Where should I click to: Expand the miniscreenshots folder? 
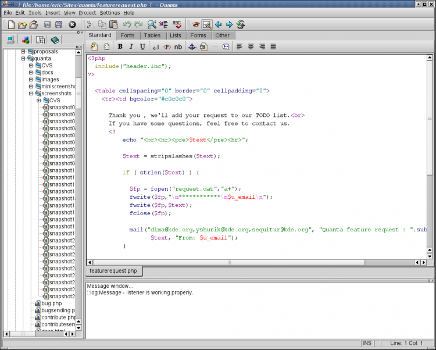pos(31,86)
